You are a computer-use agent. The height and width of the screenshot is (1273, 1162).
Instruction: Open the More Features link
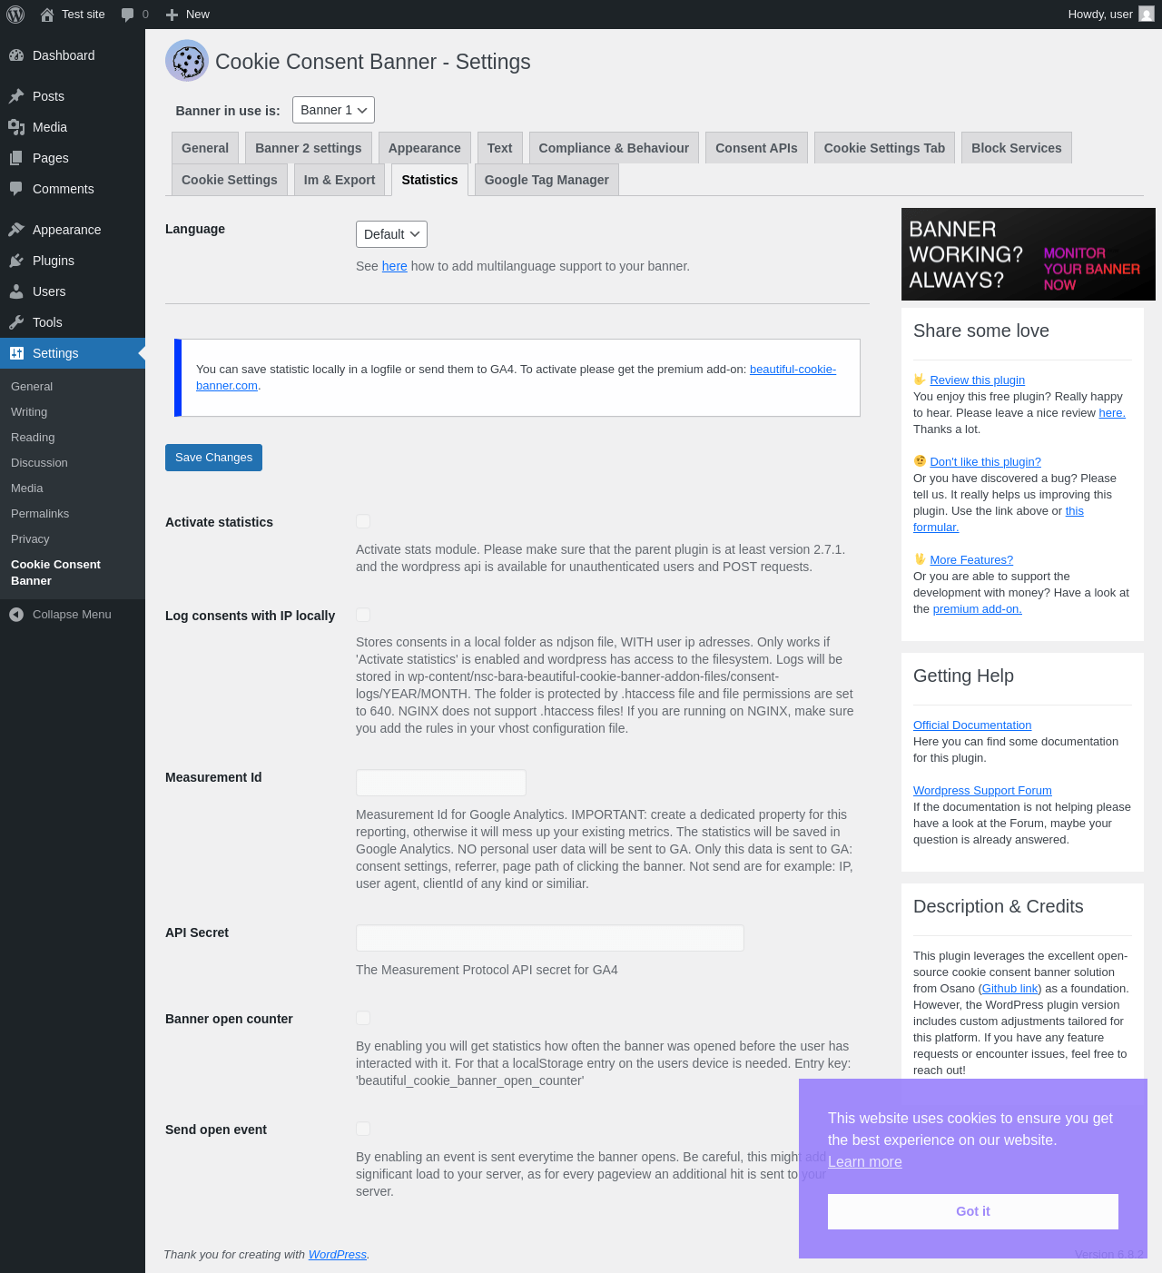[971, 560]
